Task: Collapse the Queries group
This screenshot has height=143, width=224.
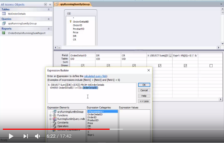Action: 49,19
